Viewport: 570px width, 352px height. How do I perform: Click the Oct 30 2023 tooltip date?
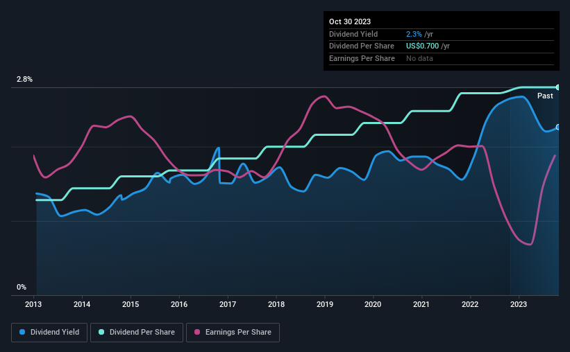click(350, 21)
